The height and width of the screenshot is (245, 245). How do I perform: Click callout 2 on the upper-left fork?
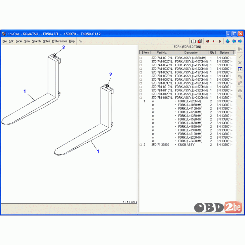point(63,47)
